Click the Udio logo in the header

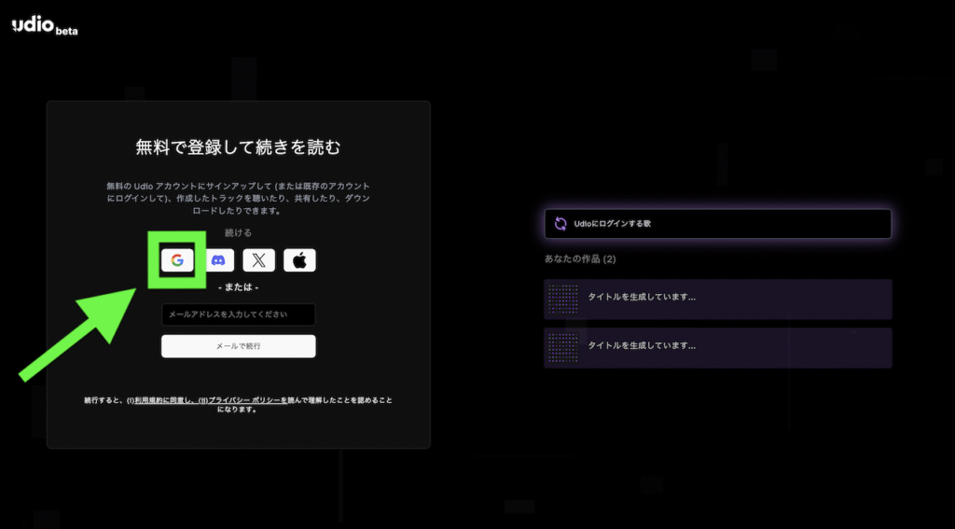pos(32,27)
